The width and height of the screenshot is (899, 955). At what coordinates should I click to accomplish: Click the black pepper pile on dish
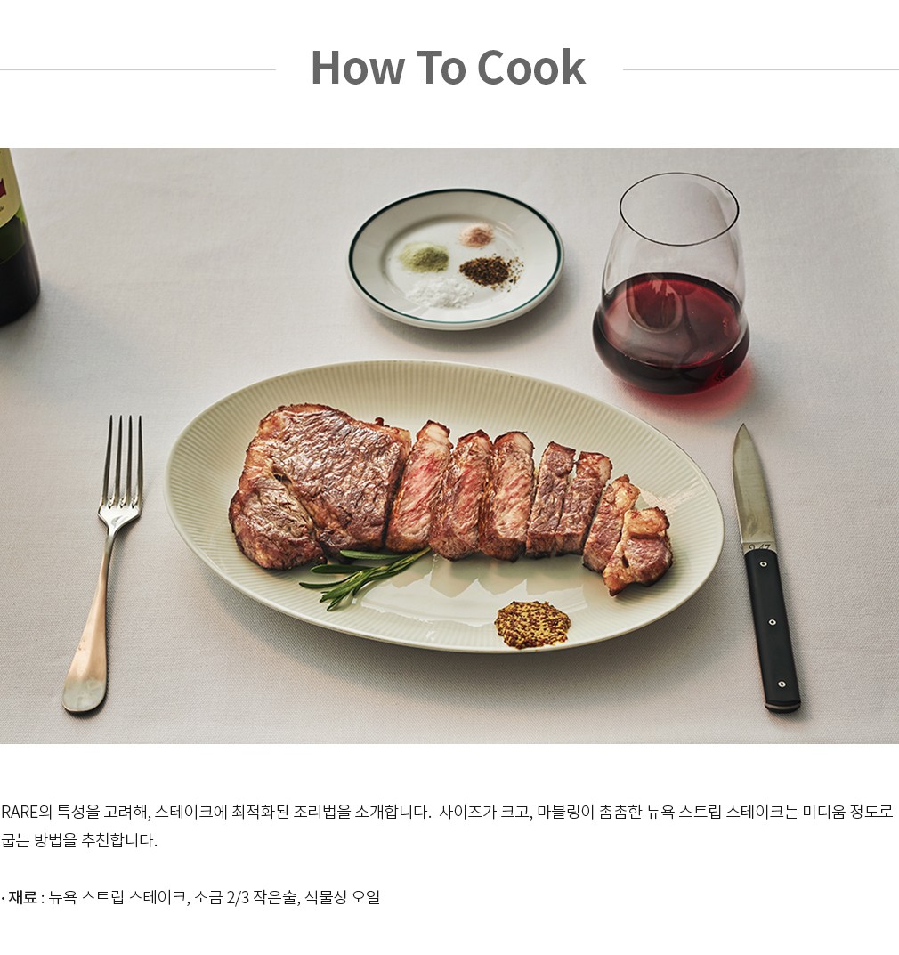(x=491, y=271)
